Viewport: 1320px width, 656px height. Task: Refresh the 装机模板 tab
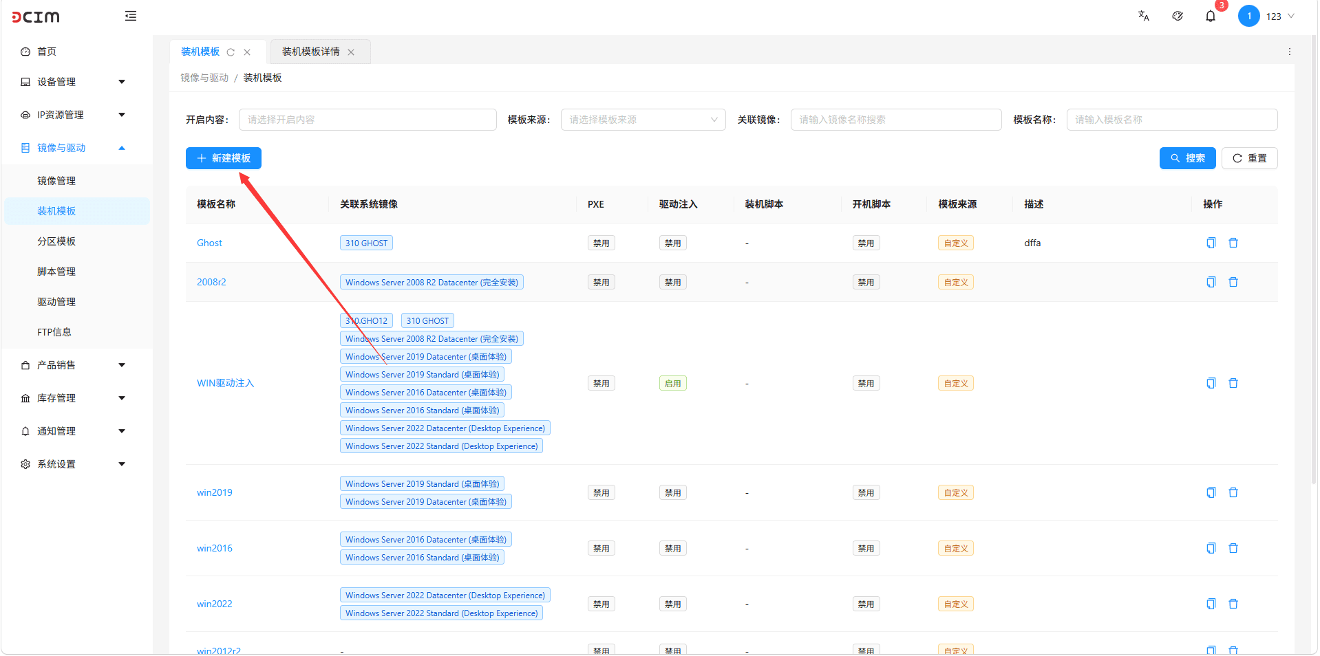(231, 52)
